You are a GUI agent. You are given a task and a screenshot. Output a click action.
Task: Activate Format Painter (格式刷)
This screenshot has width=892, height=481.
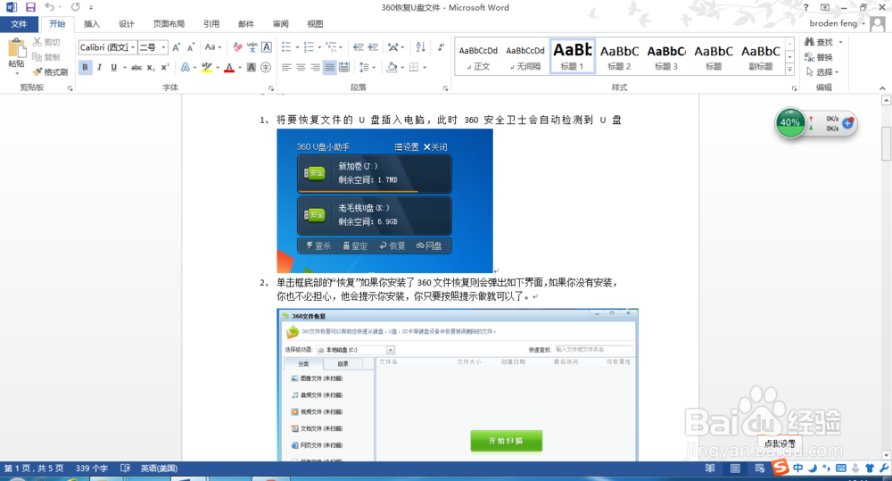coord(50,71)
